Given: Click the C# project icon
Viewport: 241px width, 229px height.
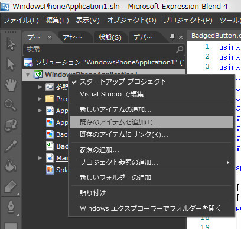Looking at the screenshot, I should pos(38,75).
